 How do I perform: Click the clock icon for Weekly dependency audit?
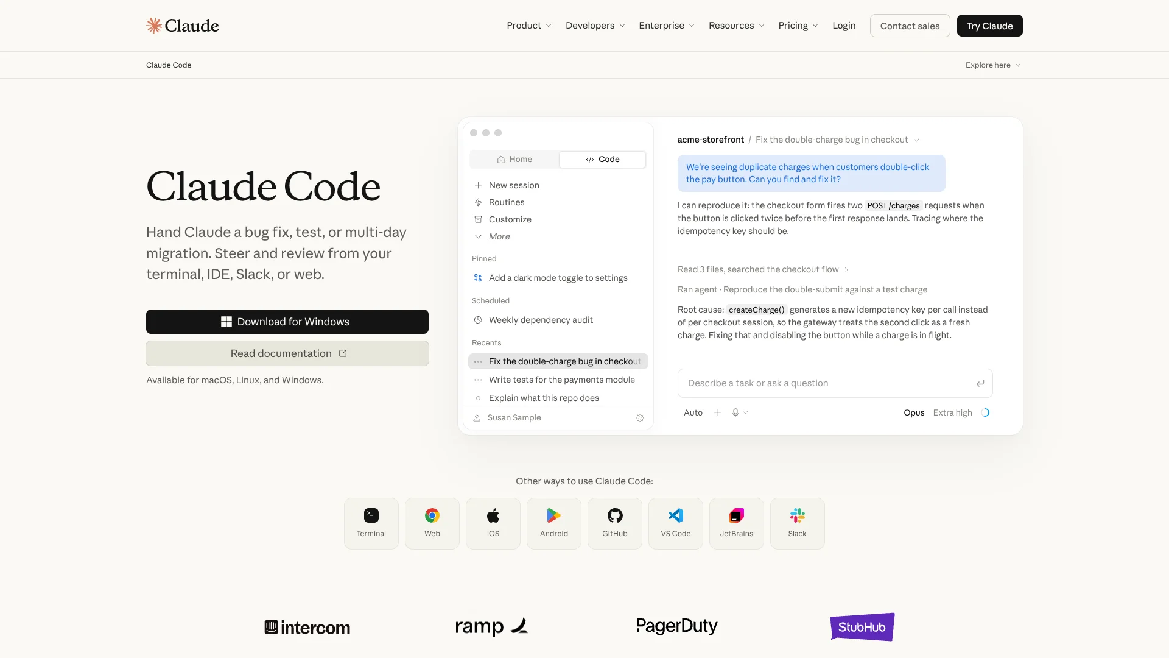(x=479, y=320)
